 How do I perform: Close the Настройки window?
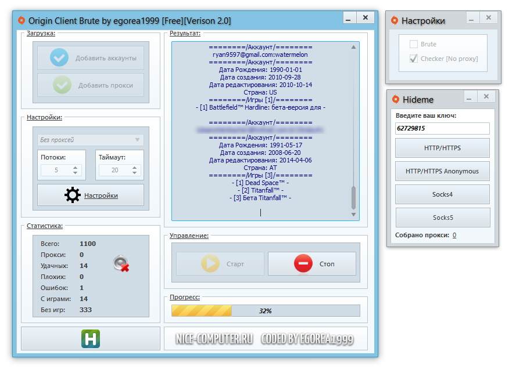click(x=488, y=18)
